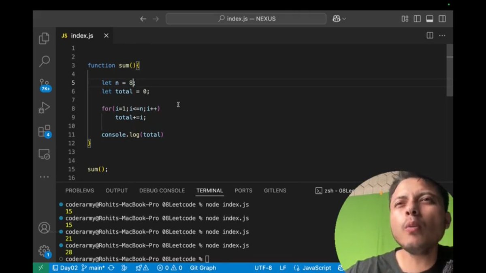Open the Run and Debug view
This screenshot has height=273, width=486.
click(x=45, y=108)
